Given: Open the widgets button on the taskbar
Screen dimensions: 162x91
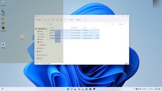Looking at the screenshot, I should [3, 89].
